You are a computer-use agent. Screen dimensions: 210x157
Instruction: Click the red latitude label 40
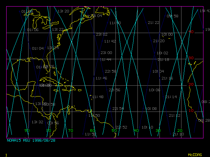pyautogui.click(x=191, y=32)
